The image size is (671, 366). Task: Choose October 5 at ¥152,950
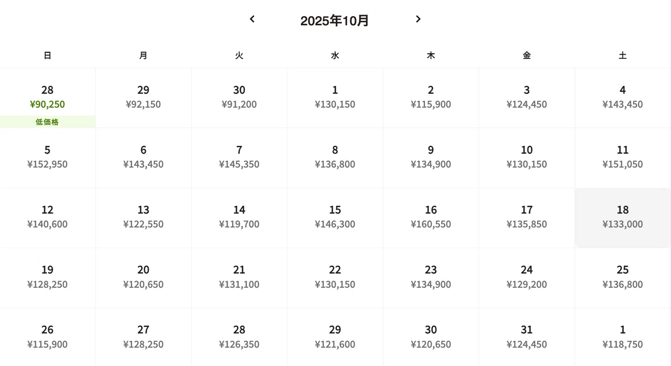48,158
